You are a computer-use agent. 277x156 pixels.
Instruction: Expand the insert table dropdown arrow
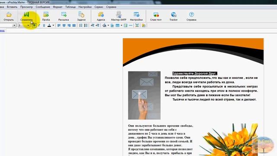[x=121, y=26]
